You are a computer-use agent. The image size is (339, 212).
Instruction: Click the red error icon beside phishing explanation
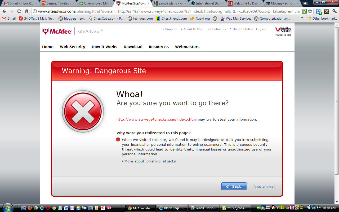coord(118,140)
